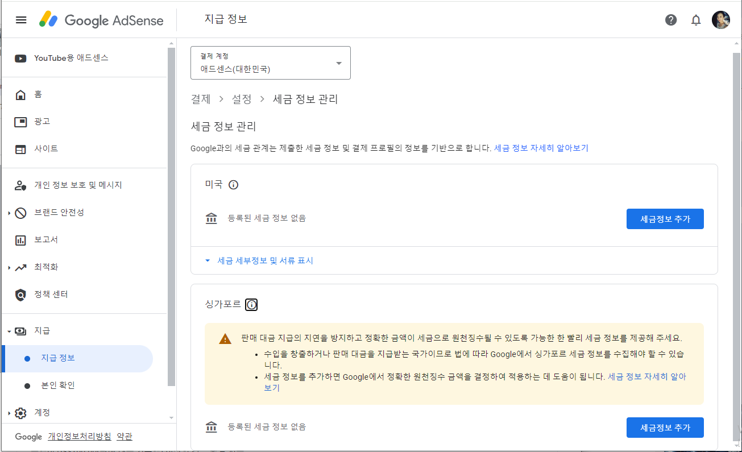Click the 세금 정보 관리 page heading
742x452 pixels.
223,126
